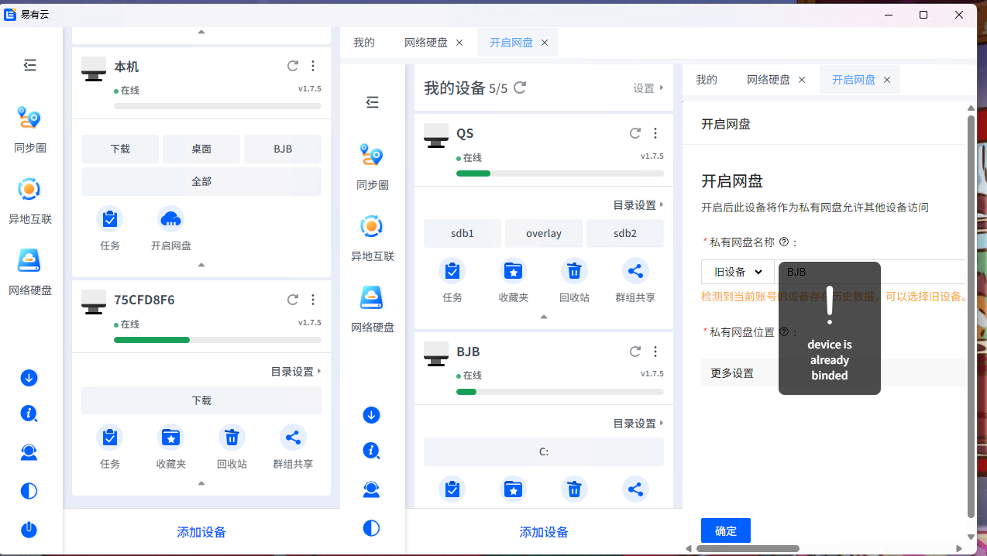Click the help icon beside 私有网盘名称
Screen dimensions: 987x556
pos(784,242)
